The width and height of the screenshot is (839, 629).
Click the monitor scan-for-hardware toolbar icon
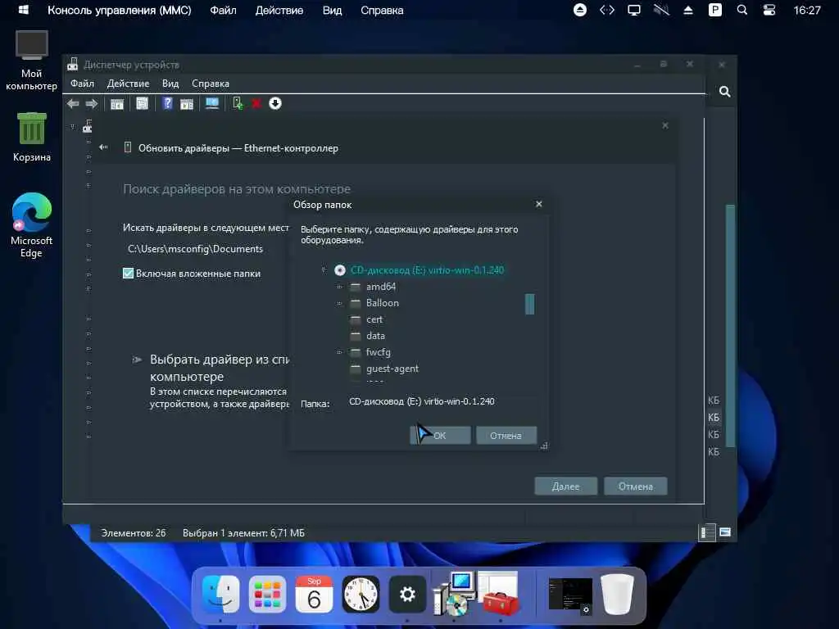tap(212, 103)
